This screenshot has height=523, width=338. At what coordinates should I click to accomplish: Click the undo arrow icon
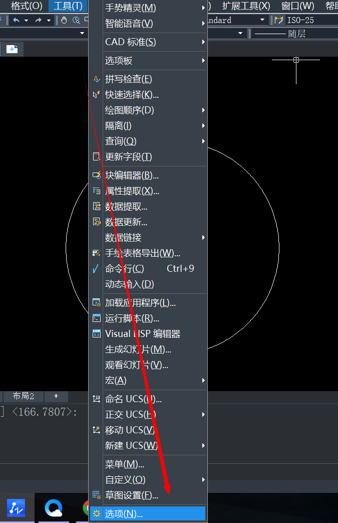click(16, 21)
